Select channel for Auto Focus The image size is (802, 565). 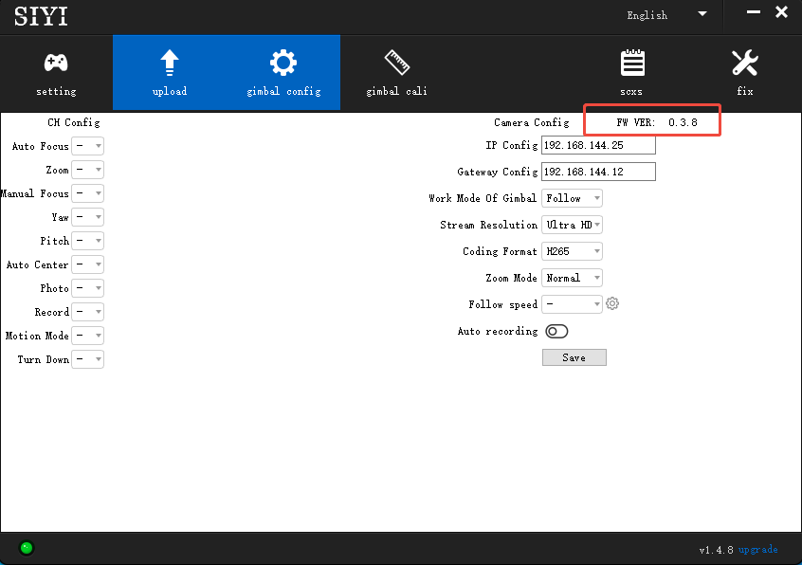(88, 146)
